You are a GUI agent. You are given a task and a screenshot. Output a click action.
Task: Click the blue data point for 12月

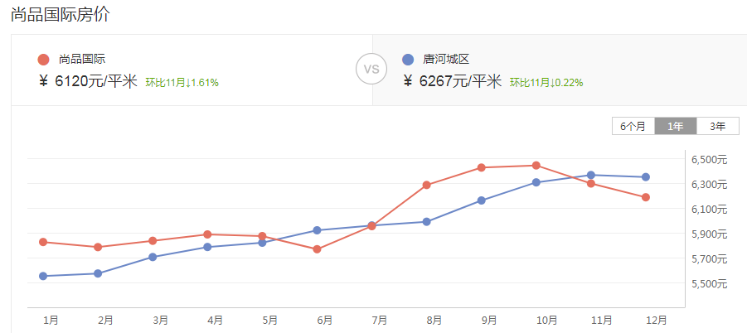[x=646, y=176]
